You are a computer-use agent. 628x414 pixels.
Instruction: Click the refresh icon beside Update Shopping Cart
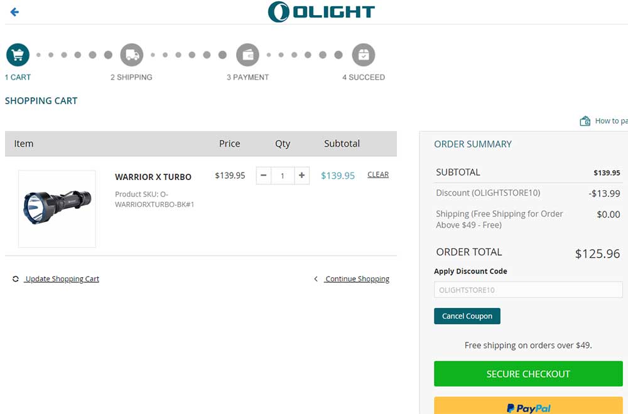16,279
